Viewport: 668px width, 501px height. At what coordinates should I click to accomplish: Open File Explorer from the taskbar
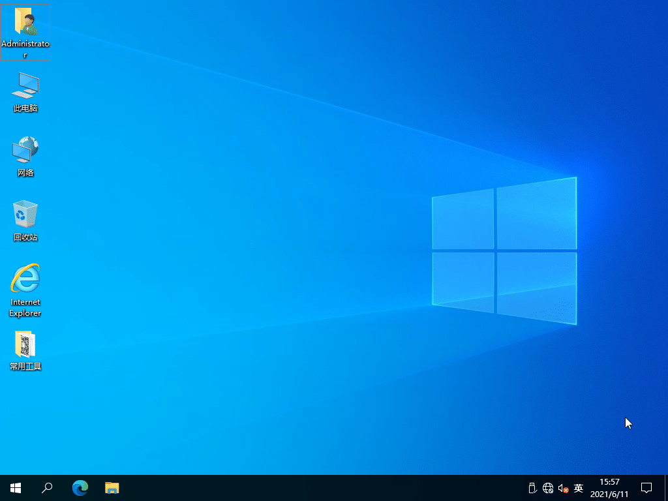pyautogui.click(x=112, y=487)
